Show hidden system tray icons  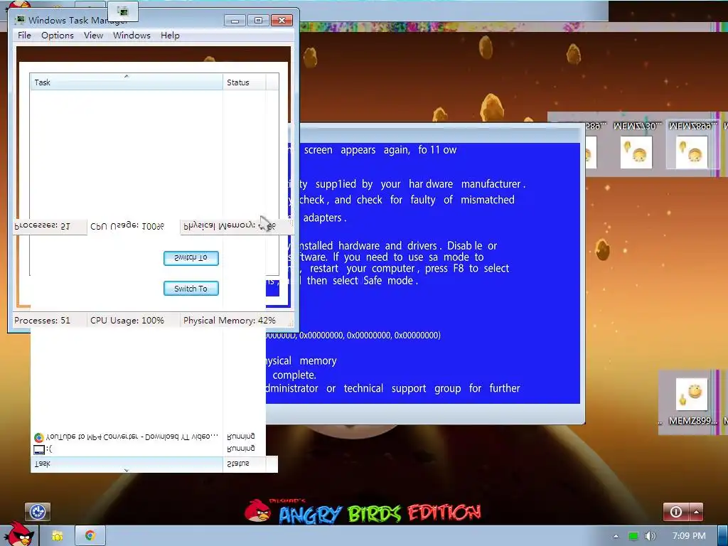(x=616, y=536)
